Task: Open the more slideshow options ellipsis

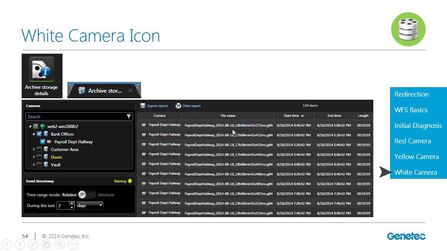Action: click(x=73, y=245)
